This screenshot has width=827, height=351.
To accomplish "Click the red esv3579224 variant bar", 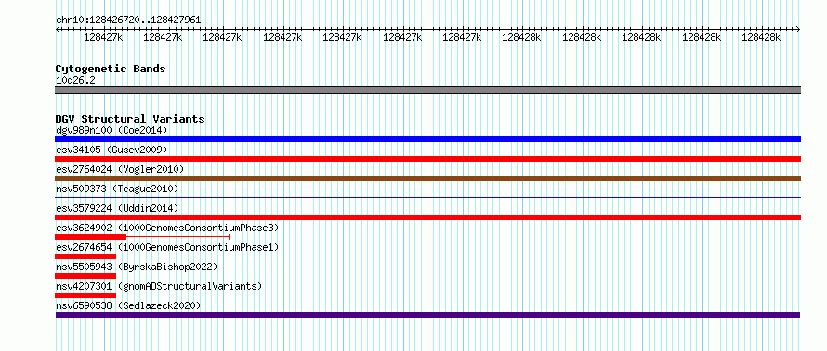I will point(427,217).
